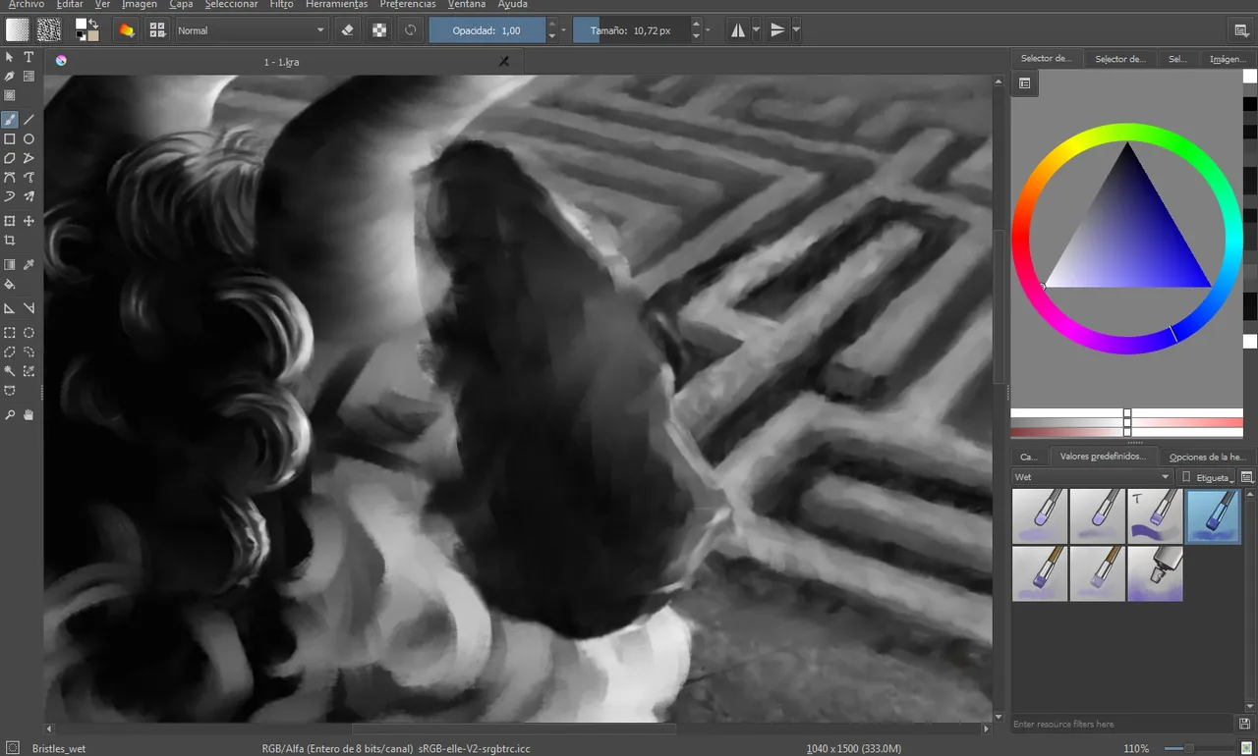The image size is (1258, 756).
Task: Select the fill bucket tool
Action: point(10,284)
